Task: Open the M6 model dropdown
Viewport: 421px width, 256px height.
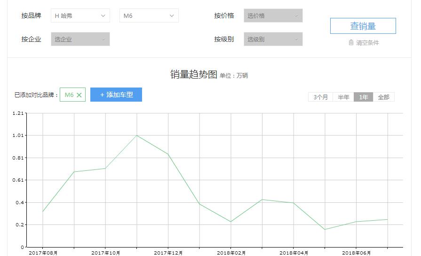Action: (149, 16)
